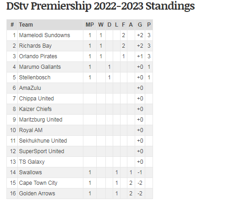Click the Mamelodi Sundowns team name
This screenshot has width=230, height=205.
pyautogui.click(x=44, y=35)
